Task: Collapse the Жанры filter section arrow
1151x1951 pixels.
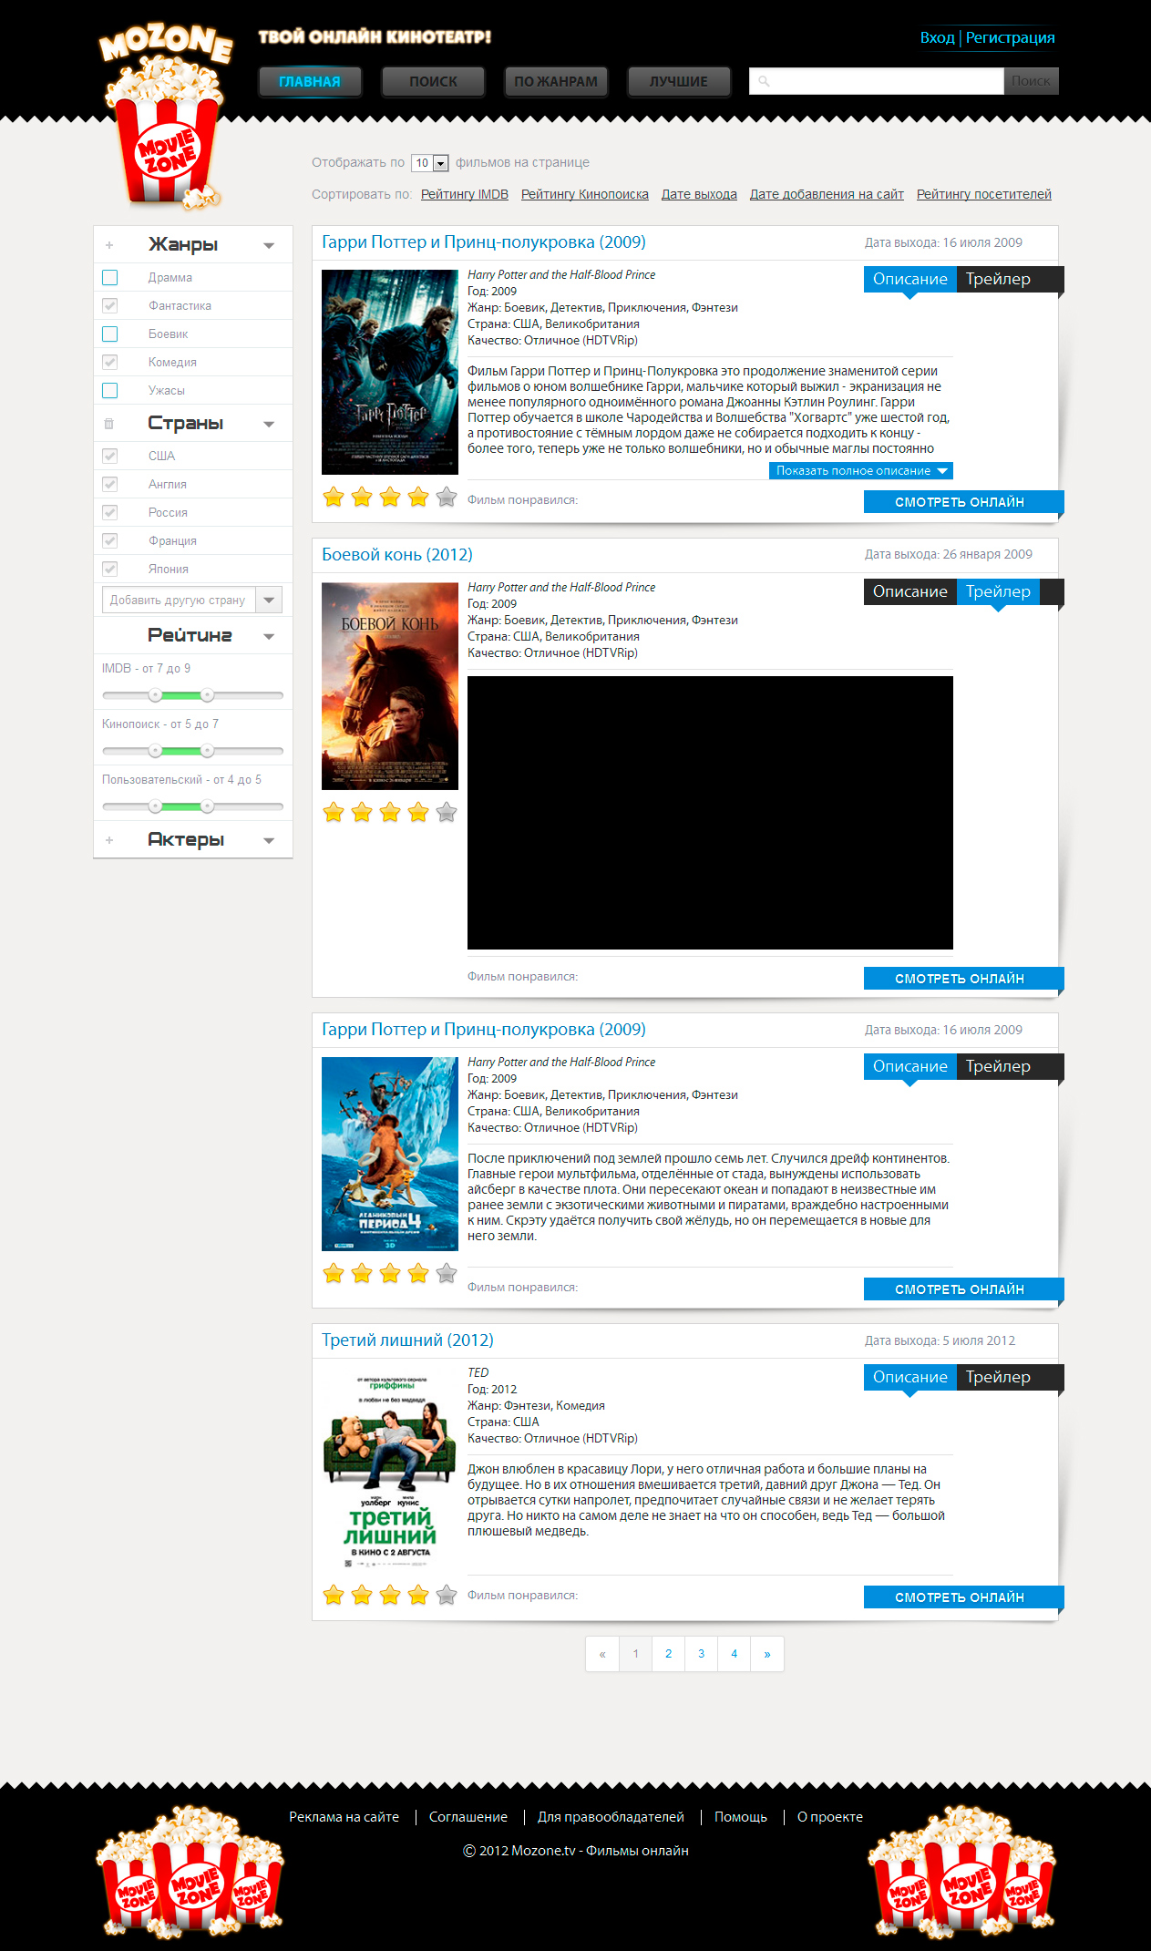Action: tap(269, 246)
